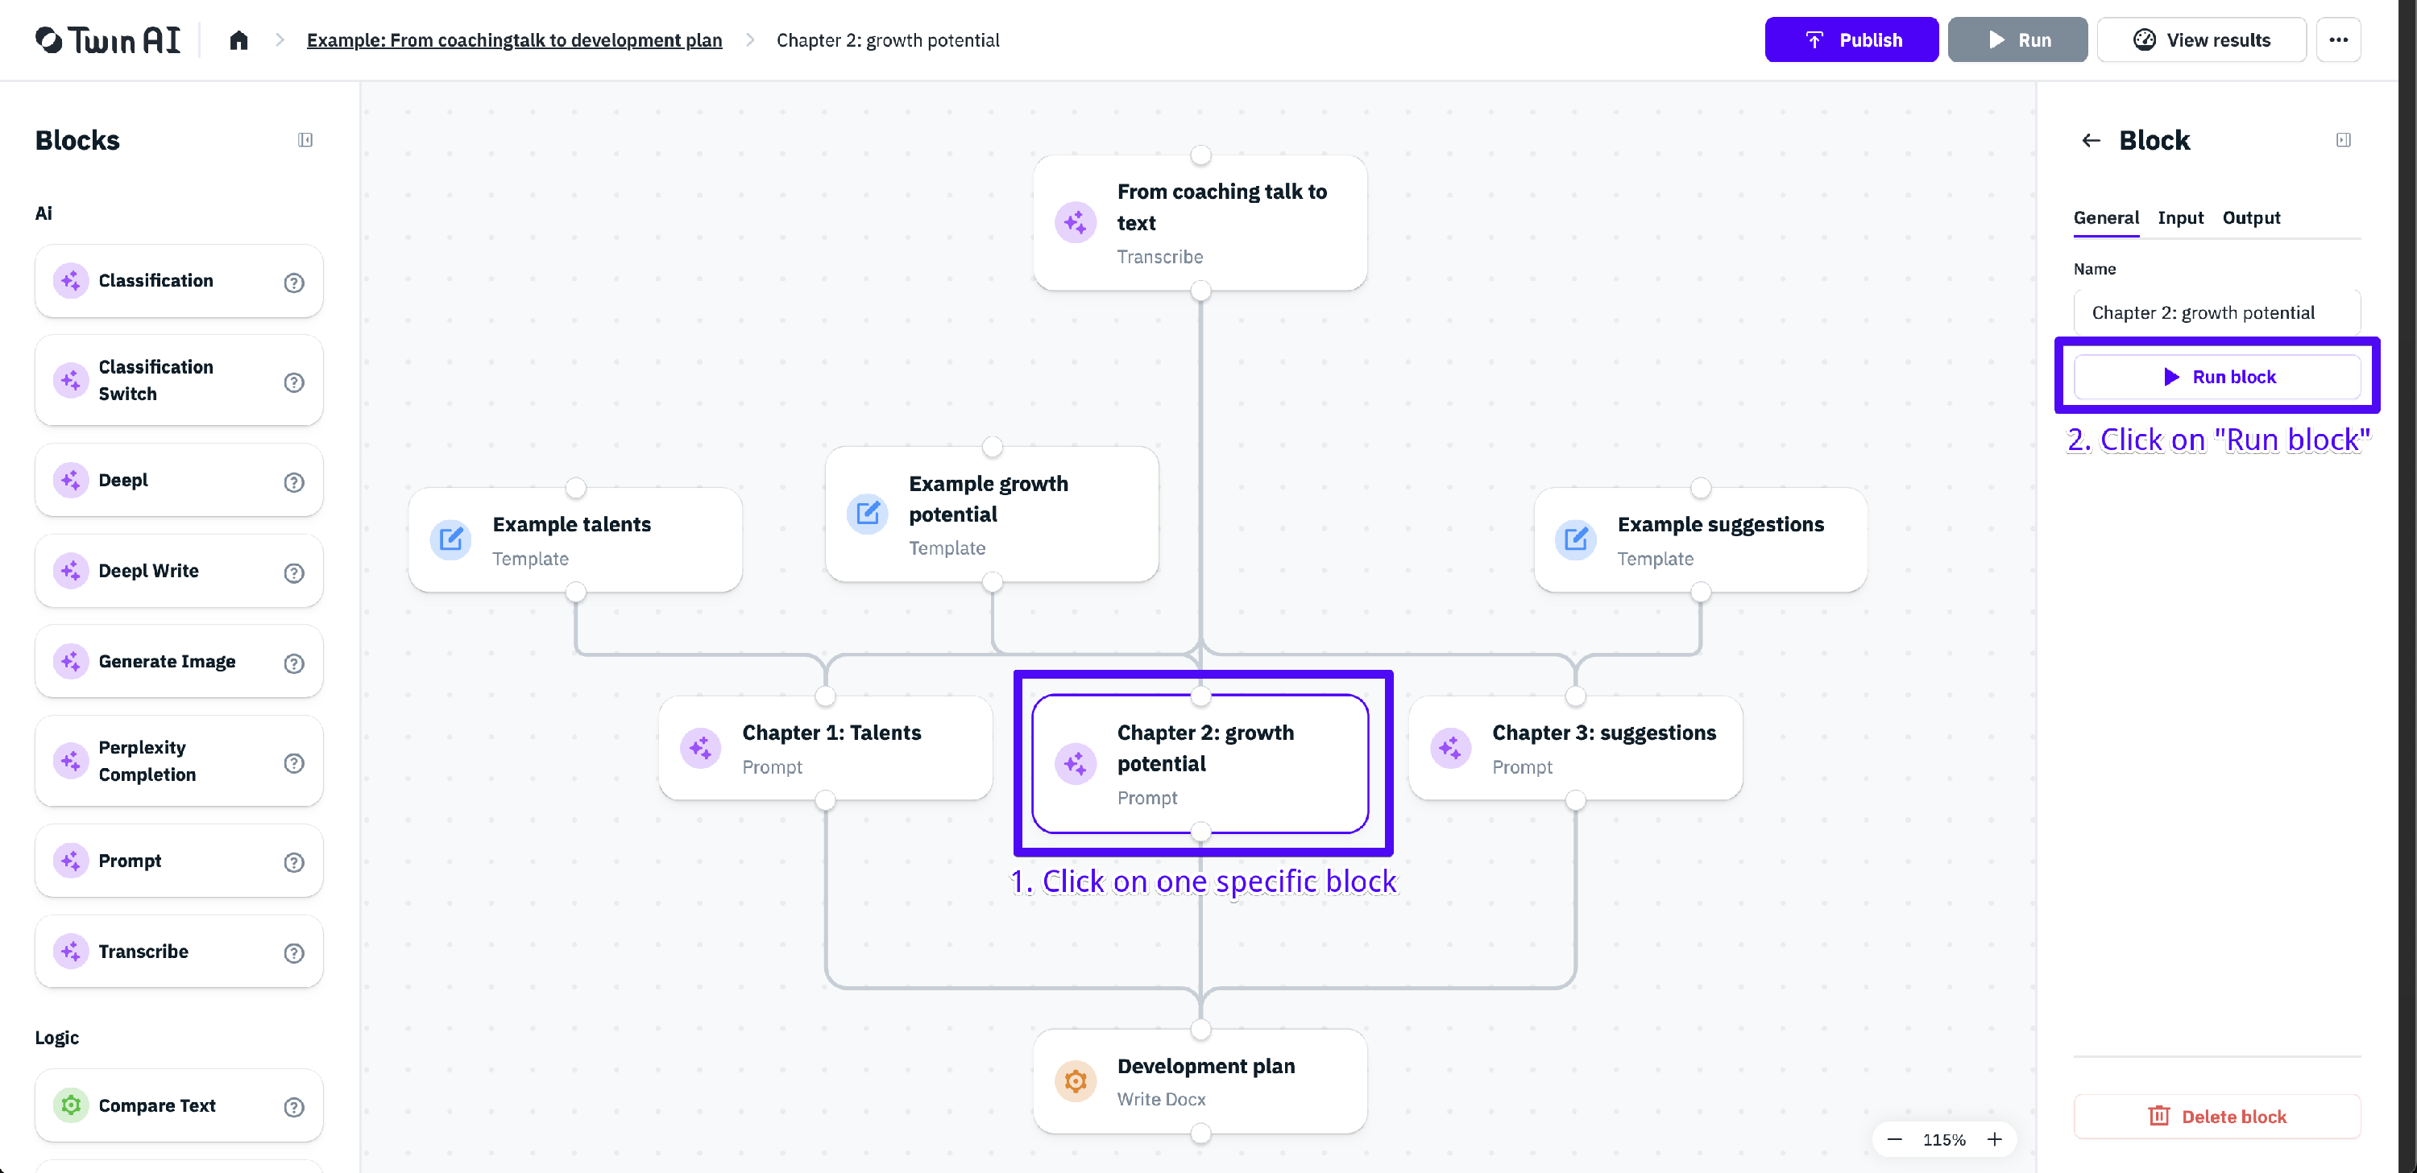Zoom in the canvas with plus
This screenshot has width=2417, height=1173.
coord(1994,1139)
